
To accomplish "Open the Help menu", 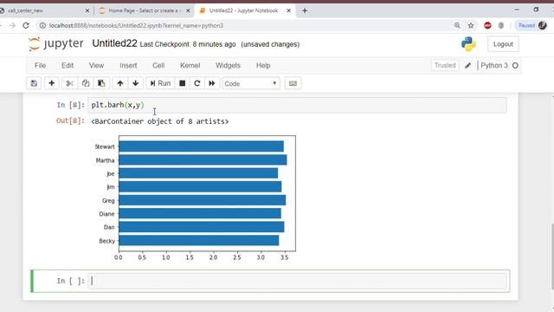I will point(263,66).
